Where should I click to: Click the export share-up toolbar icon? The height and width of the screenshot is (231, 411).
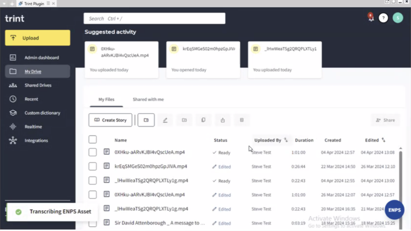(x=223, y=120)
